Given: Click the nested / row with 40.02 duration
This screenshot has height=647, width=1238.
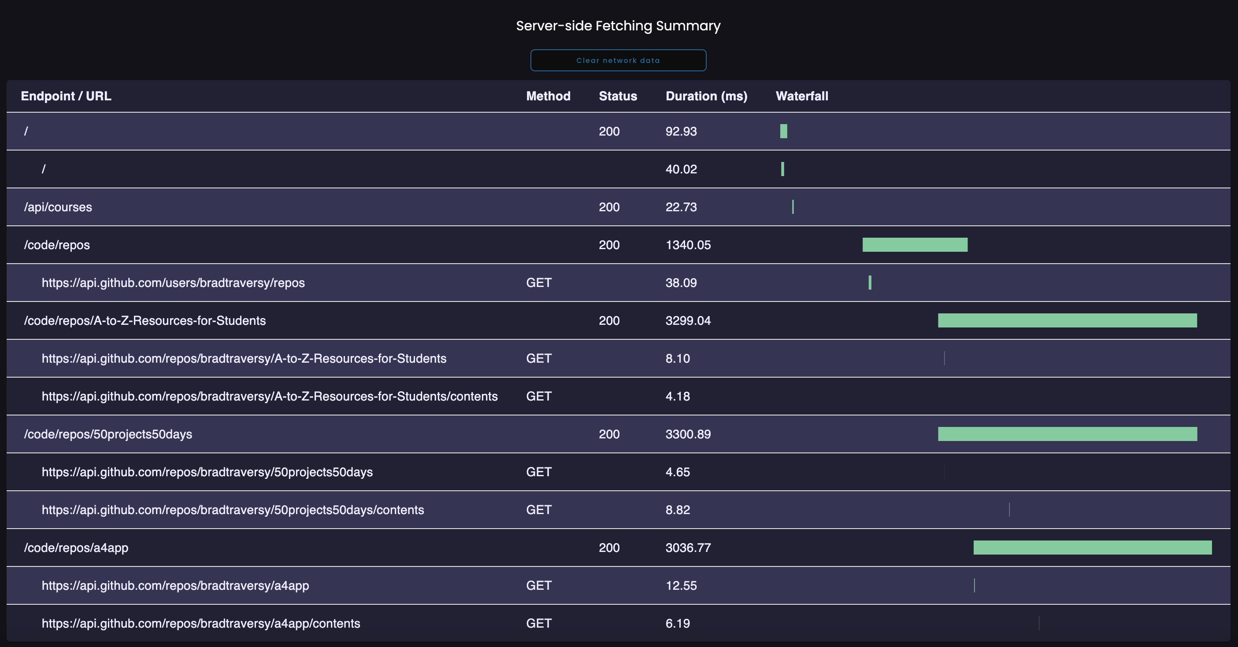Looking at the screenshot, I should [44, 169].
